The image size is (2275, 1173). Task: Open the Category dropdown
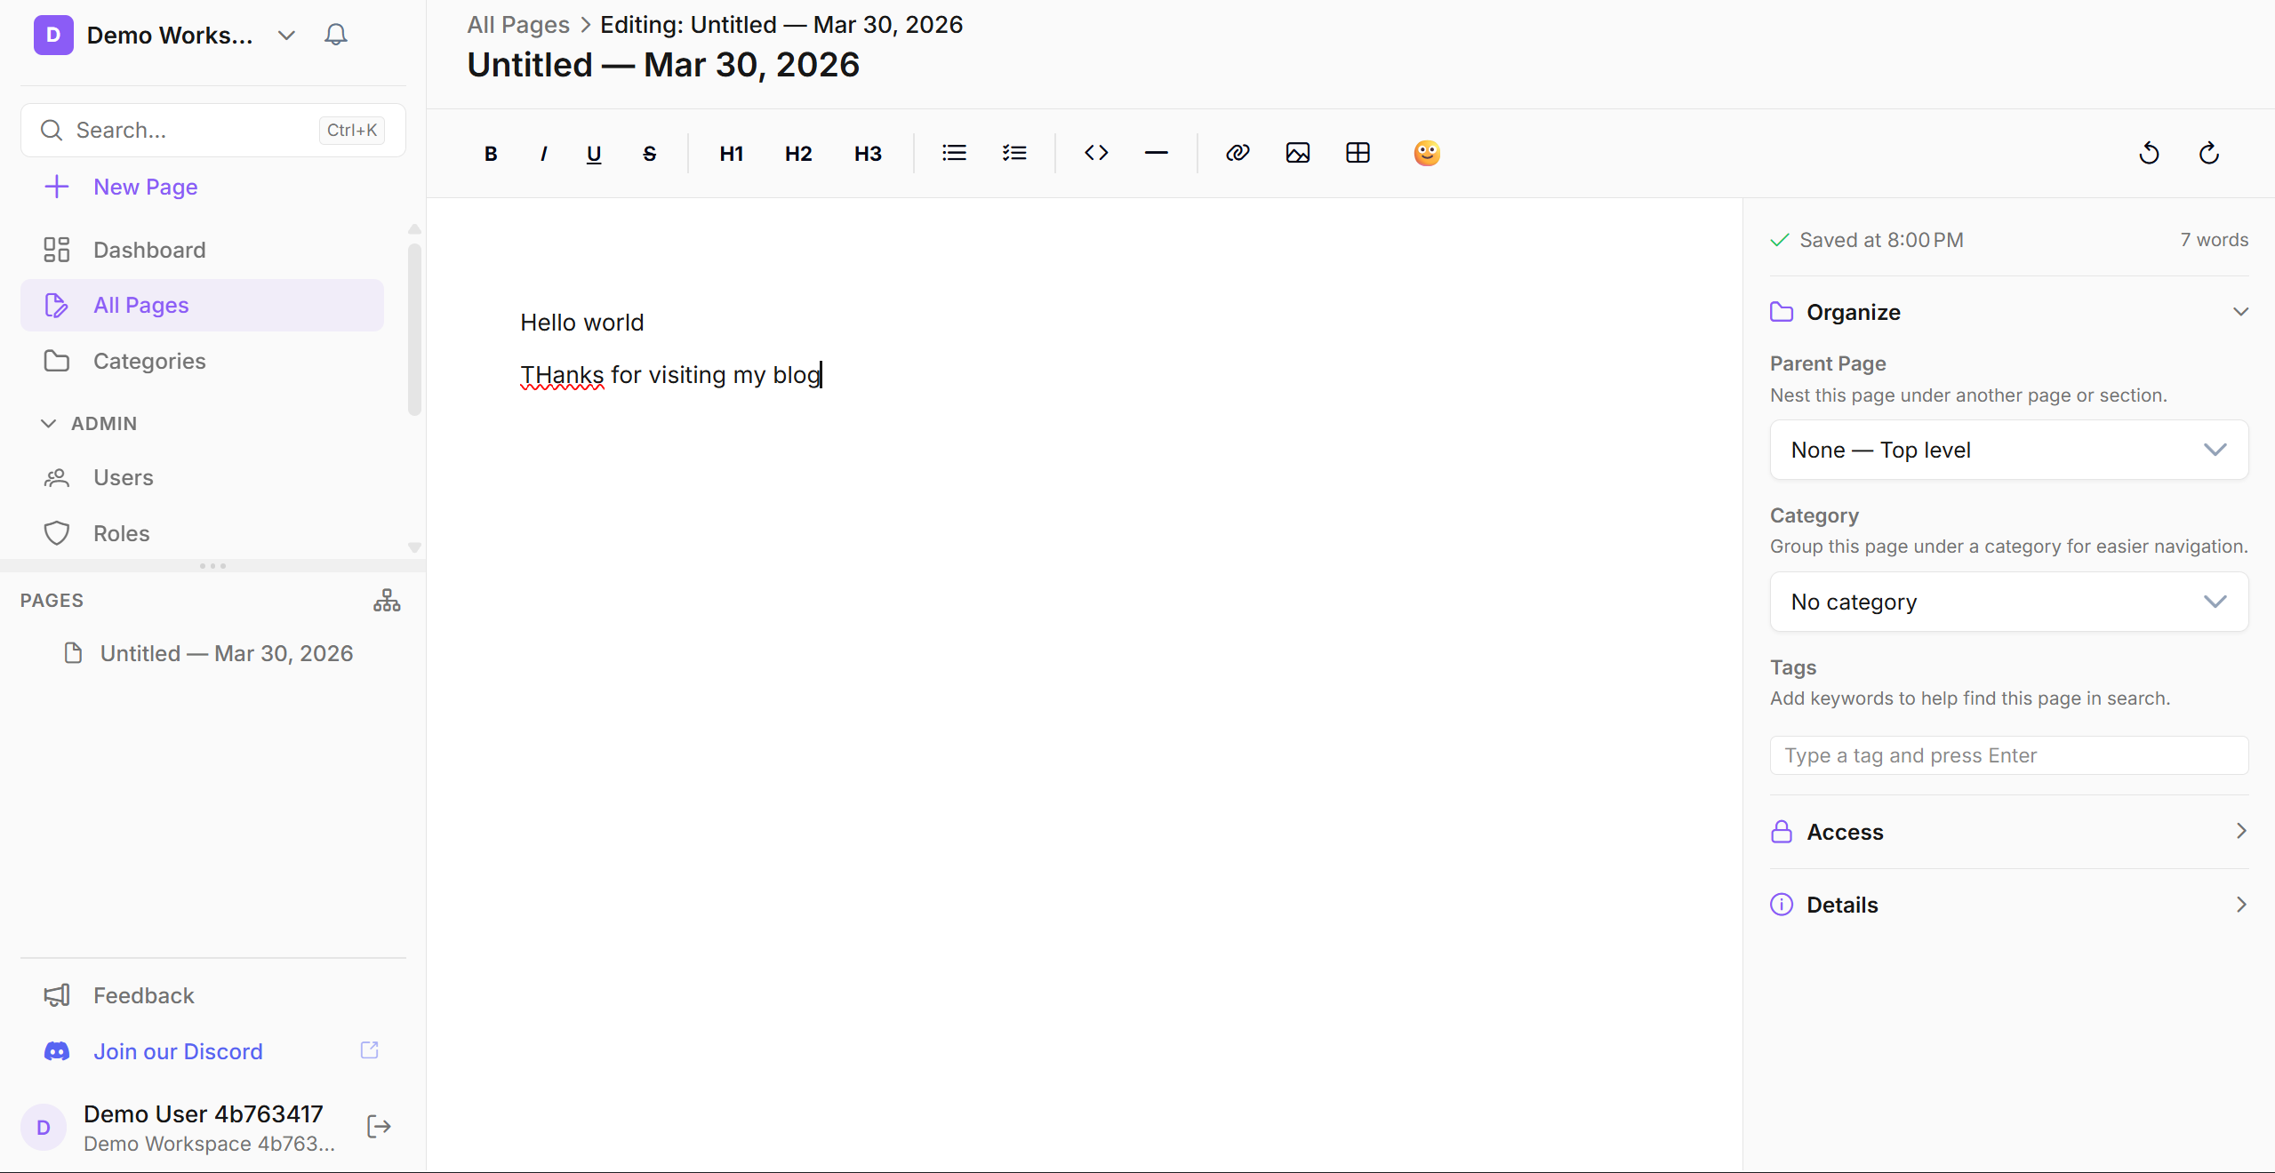point(2008,602)
